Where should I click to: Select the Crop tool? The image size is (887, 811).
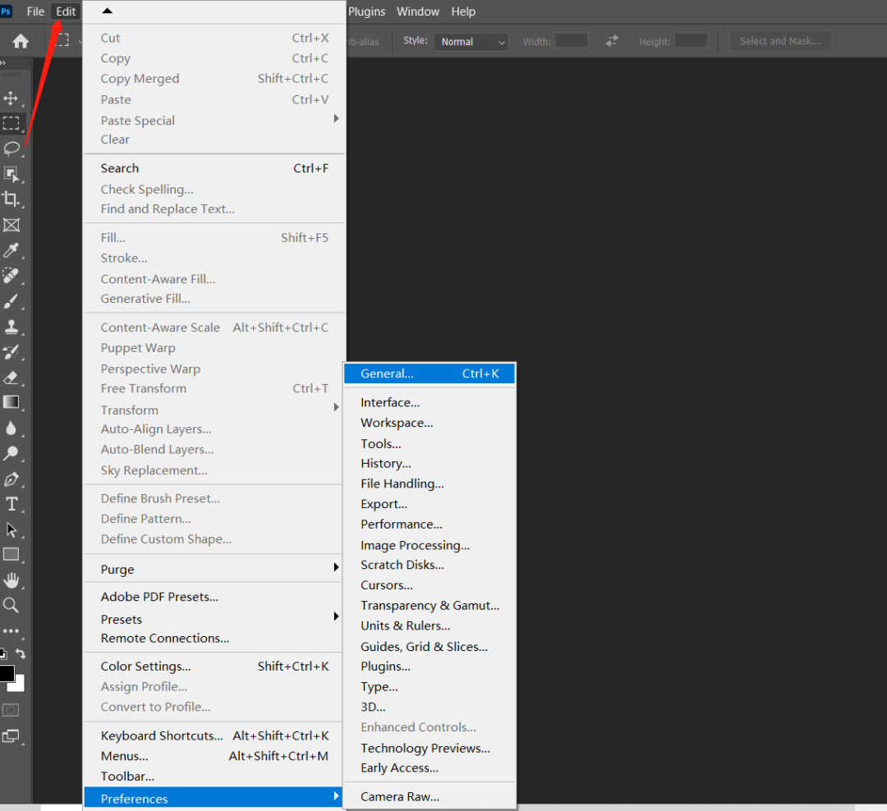click(x=11, y=199)
